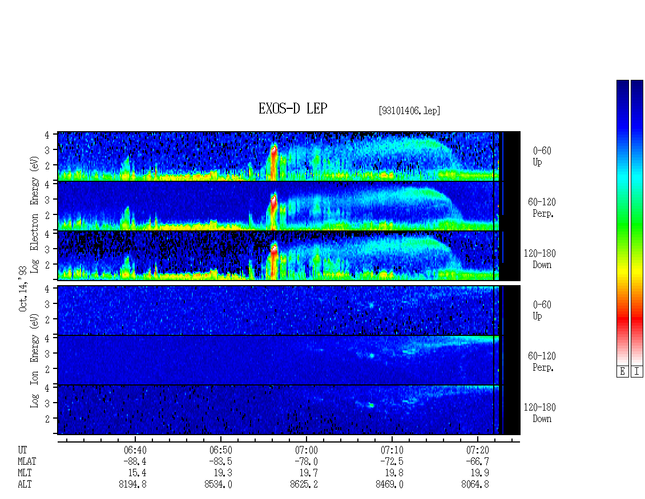Click the MLT value 15.4
645x499 pixels.
(138, 473)
